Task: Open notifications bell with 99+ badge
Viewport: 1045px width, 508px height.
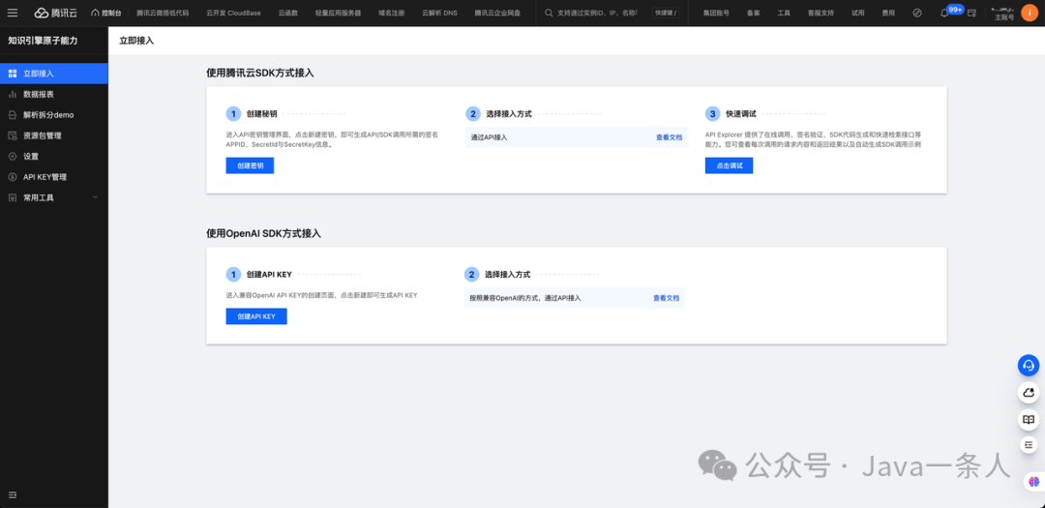Action: [944, 13]
